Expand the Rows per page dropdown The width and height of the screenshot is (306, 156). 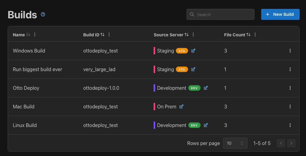click(235, 143)
